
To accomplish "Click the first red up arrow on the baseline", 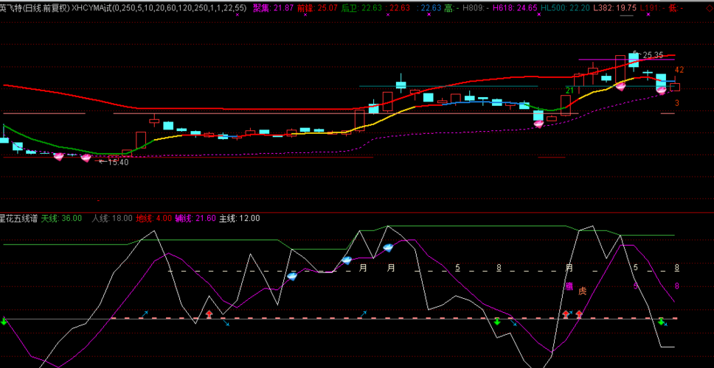I will (x=209, y=314).
